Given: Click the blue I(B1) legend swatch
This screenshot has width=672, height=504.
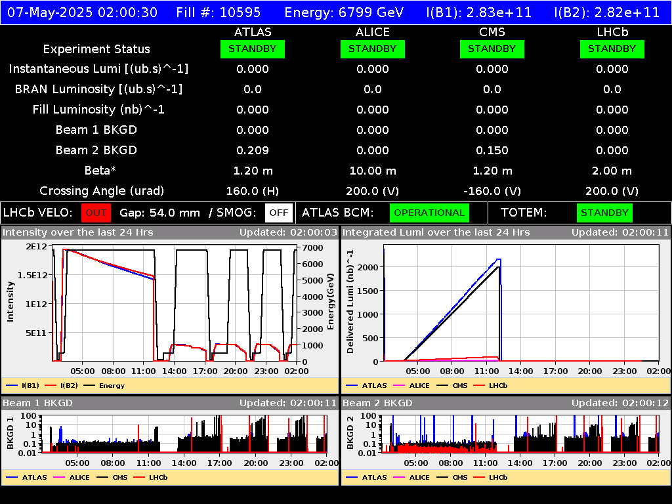Looking at the screenshot, I should pyautogui.click(x=12, y=385).
